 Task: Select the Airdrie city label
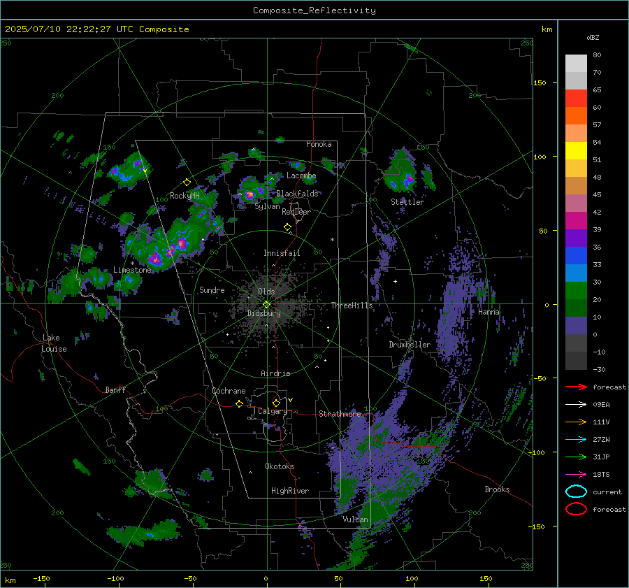tap(275, 373)
